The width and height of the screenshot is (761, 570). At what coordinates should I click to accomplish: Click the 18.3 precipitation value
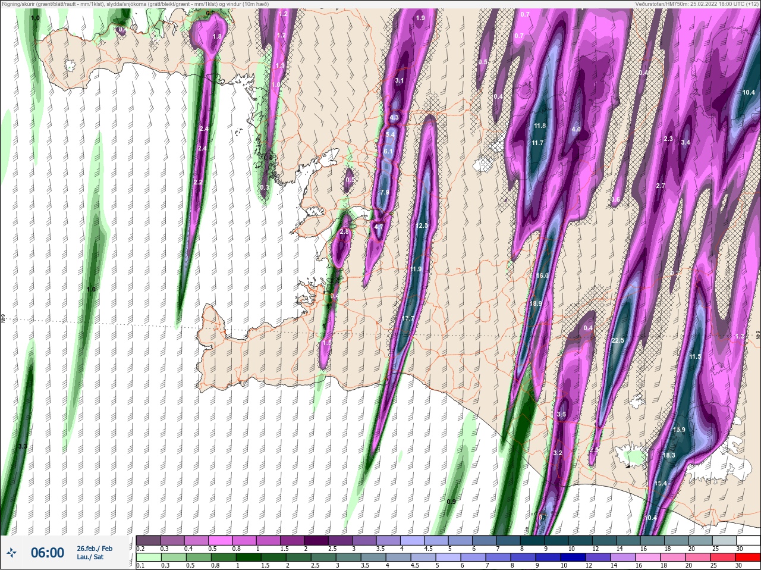[x=669, y=455]
